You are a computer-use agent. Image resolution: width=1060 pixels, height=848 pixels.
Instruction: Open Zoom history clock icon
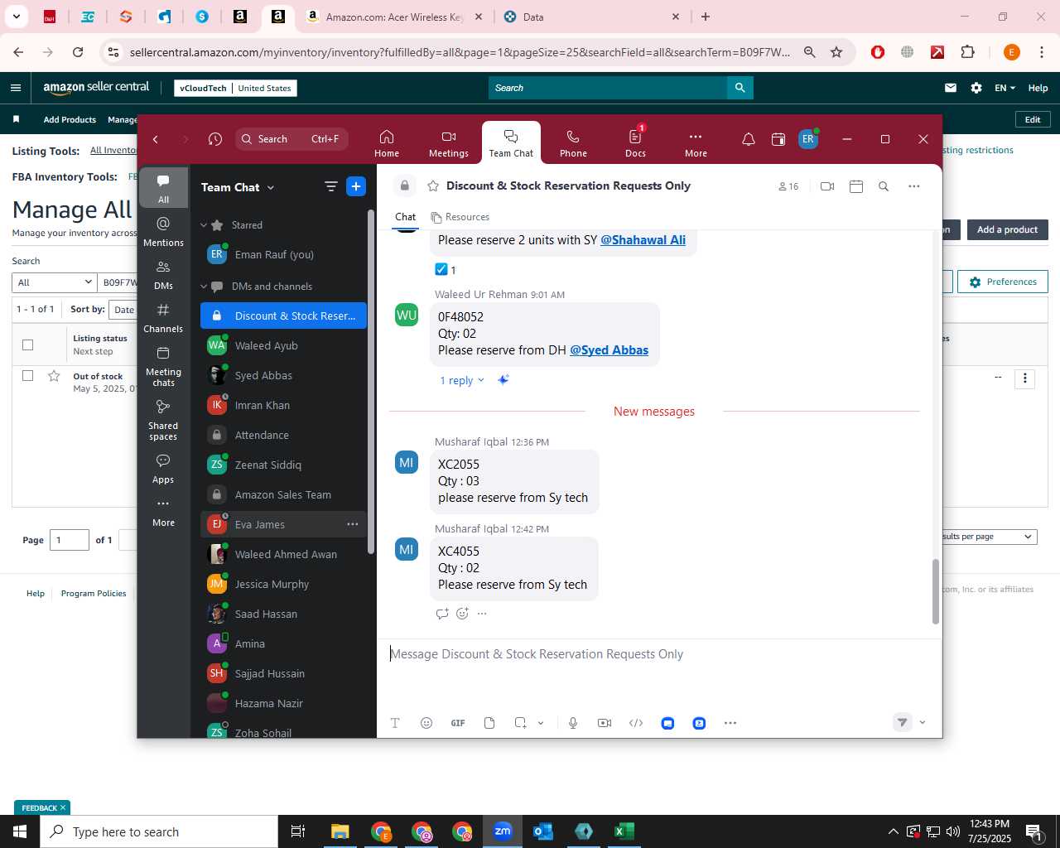pos(215,139)
